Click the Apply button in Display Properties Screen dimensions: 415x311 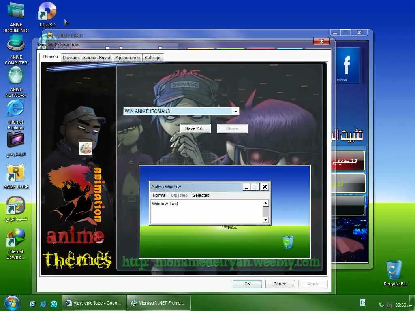click(313, 284)
